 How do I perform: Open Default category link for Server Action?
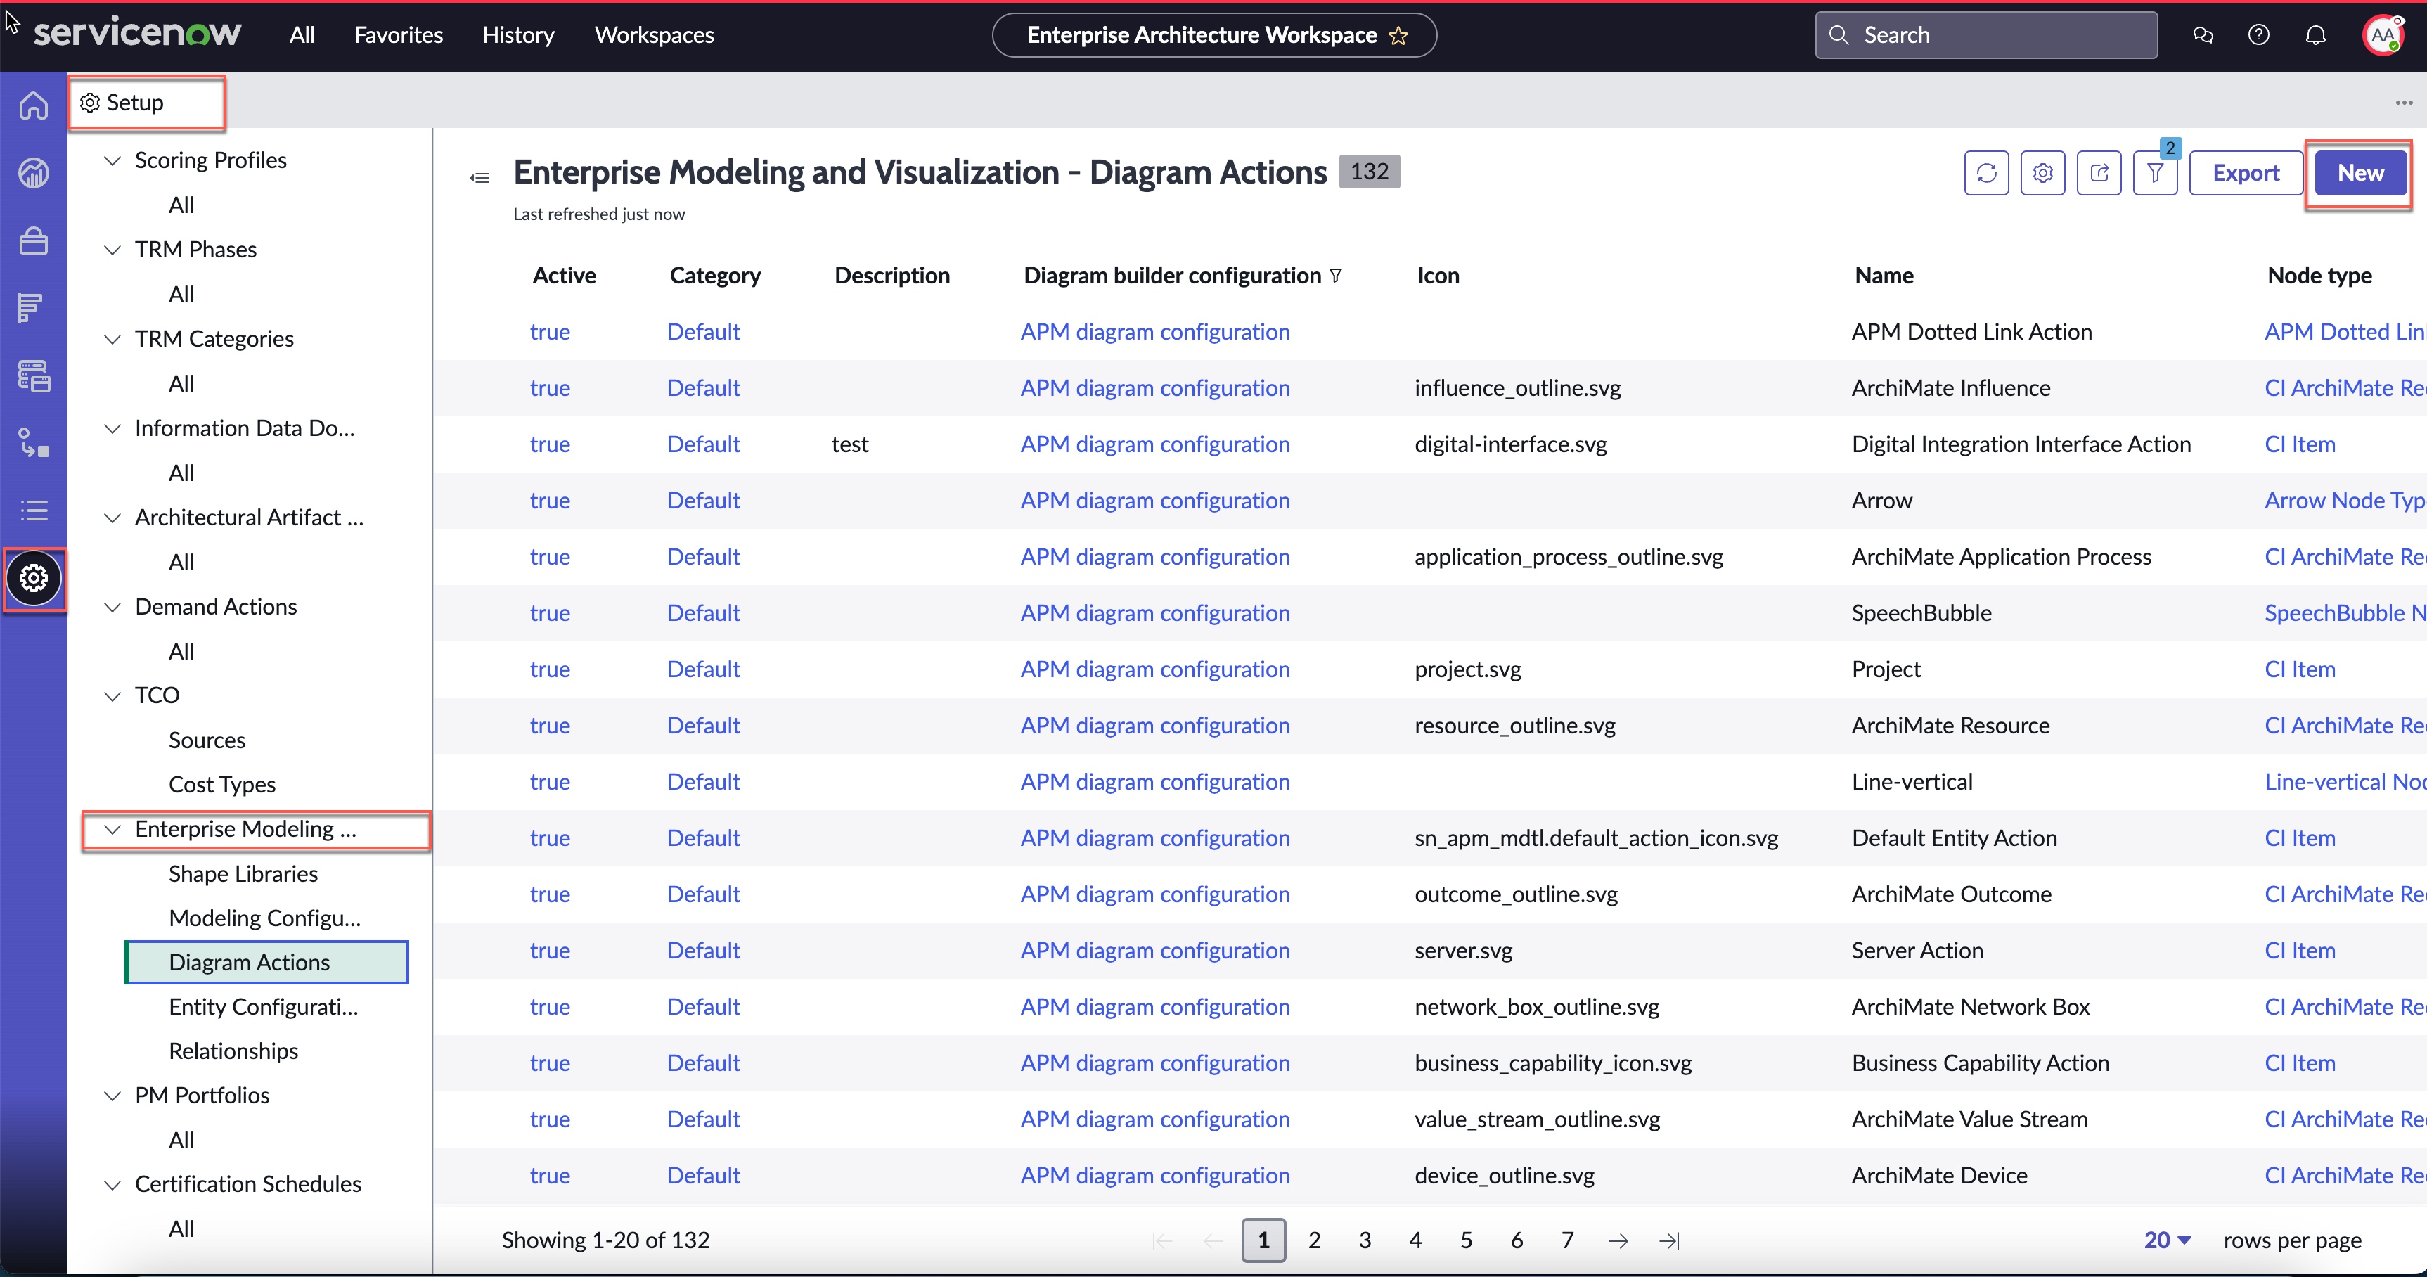click(704, 950)
